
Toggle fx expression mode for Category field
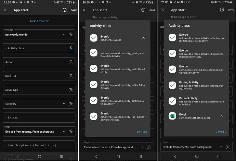click(70, 104)
